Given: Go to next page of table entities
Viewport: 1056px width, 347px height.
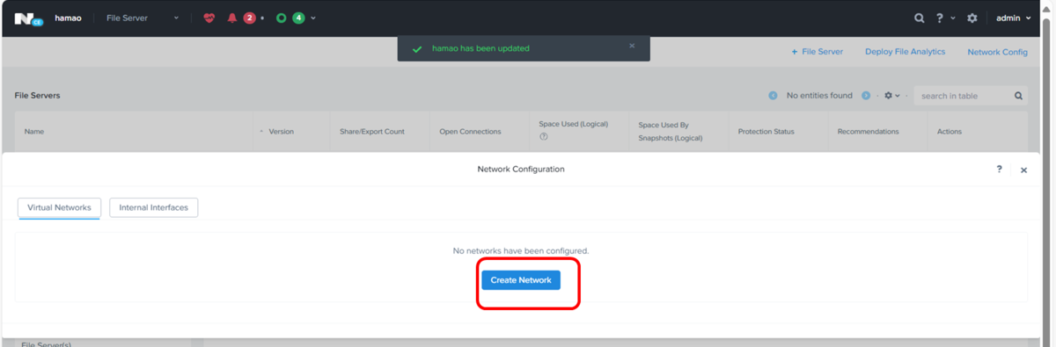Looking at the screenshot, I should point(866,96).
